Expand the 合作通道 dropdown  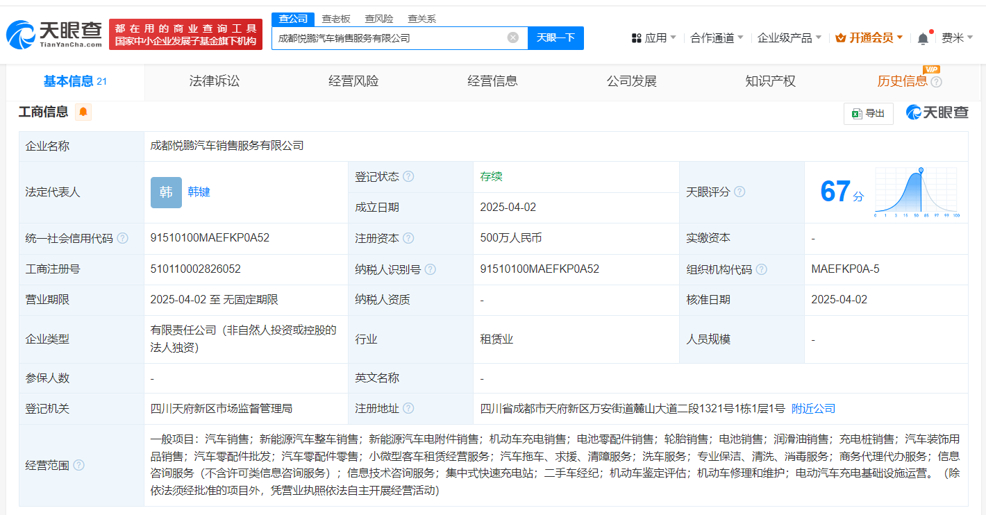[x=717, y=37]
